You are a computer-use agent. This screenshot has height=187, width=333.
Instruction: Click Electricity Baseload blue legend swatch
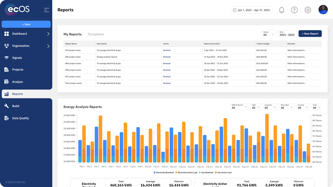coord(155,173)
